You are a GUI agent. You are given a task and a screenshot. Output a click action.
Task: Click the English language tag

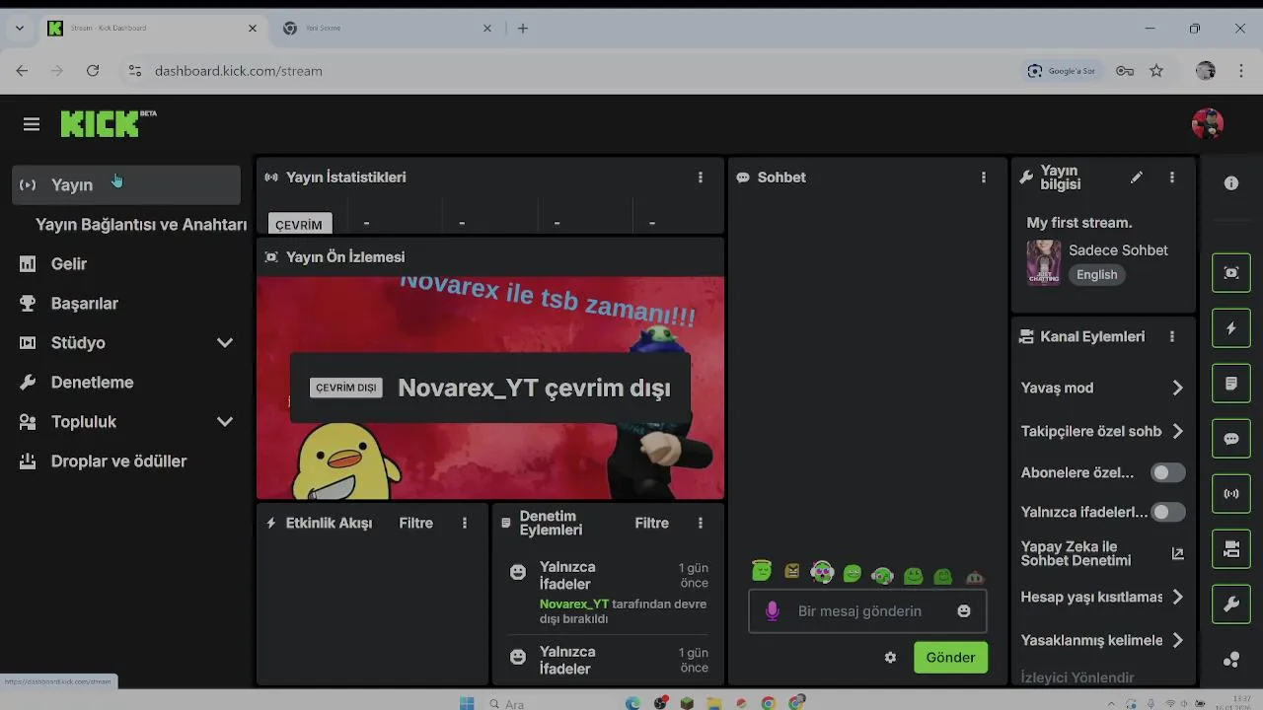1097,275
